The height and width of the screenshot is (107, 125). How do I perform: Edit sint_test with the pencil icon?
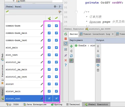(42, 55)
